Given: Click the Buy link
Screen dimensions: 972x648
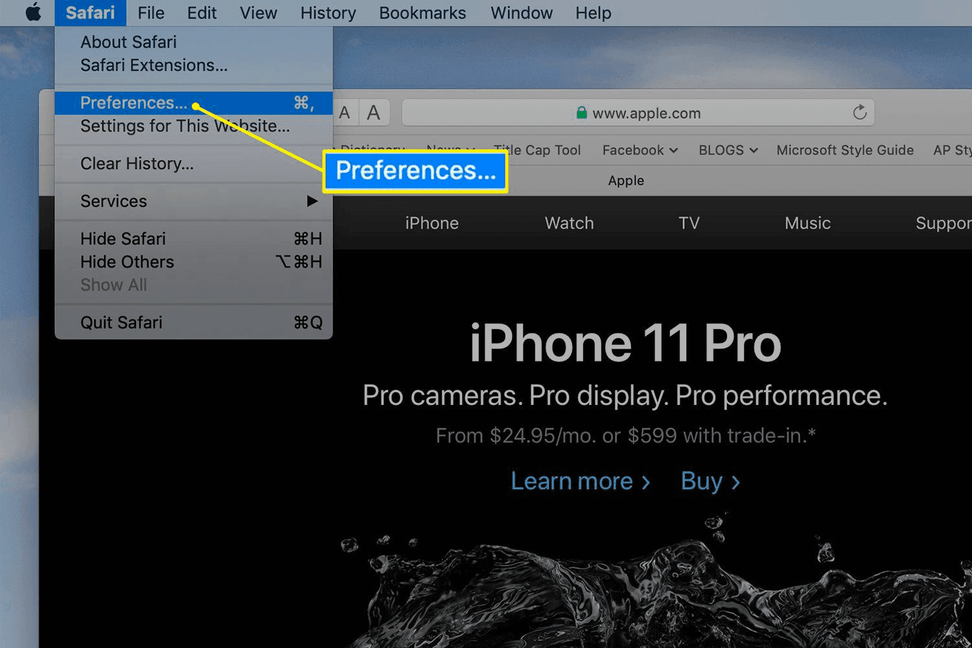Looking at the screenshot, I should point(710,481).
